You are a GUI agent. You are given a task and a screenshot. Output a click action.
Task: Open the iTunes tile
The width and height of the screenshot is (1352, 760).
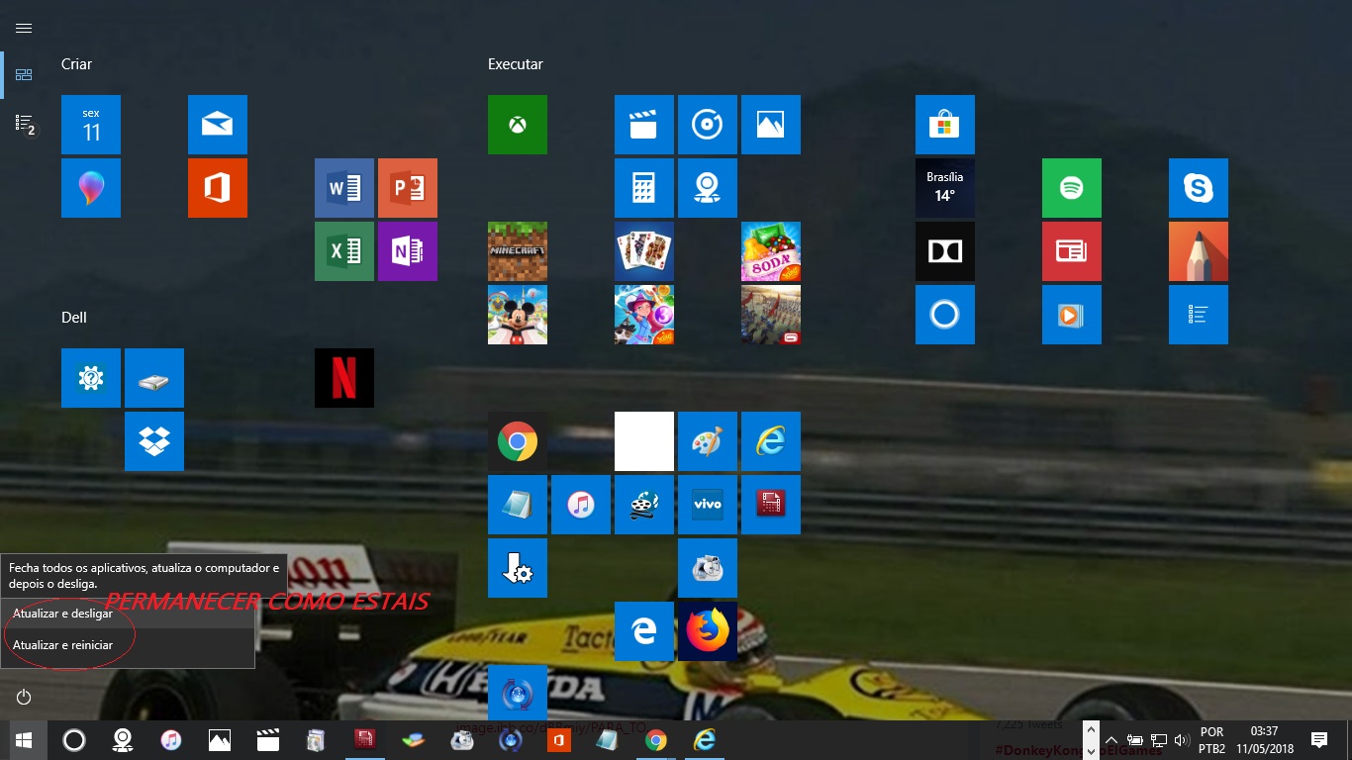(581, 505)
